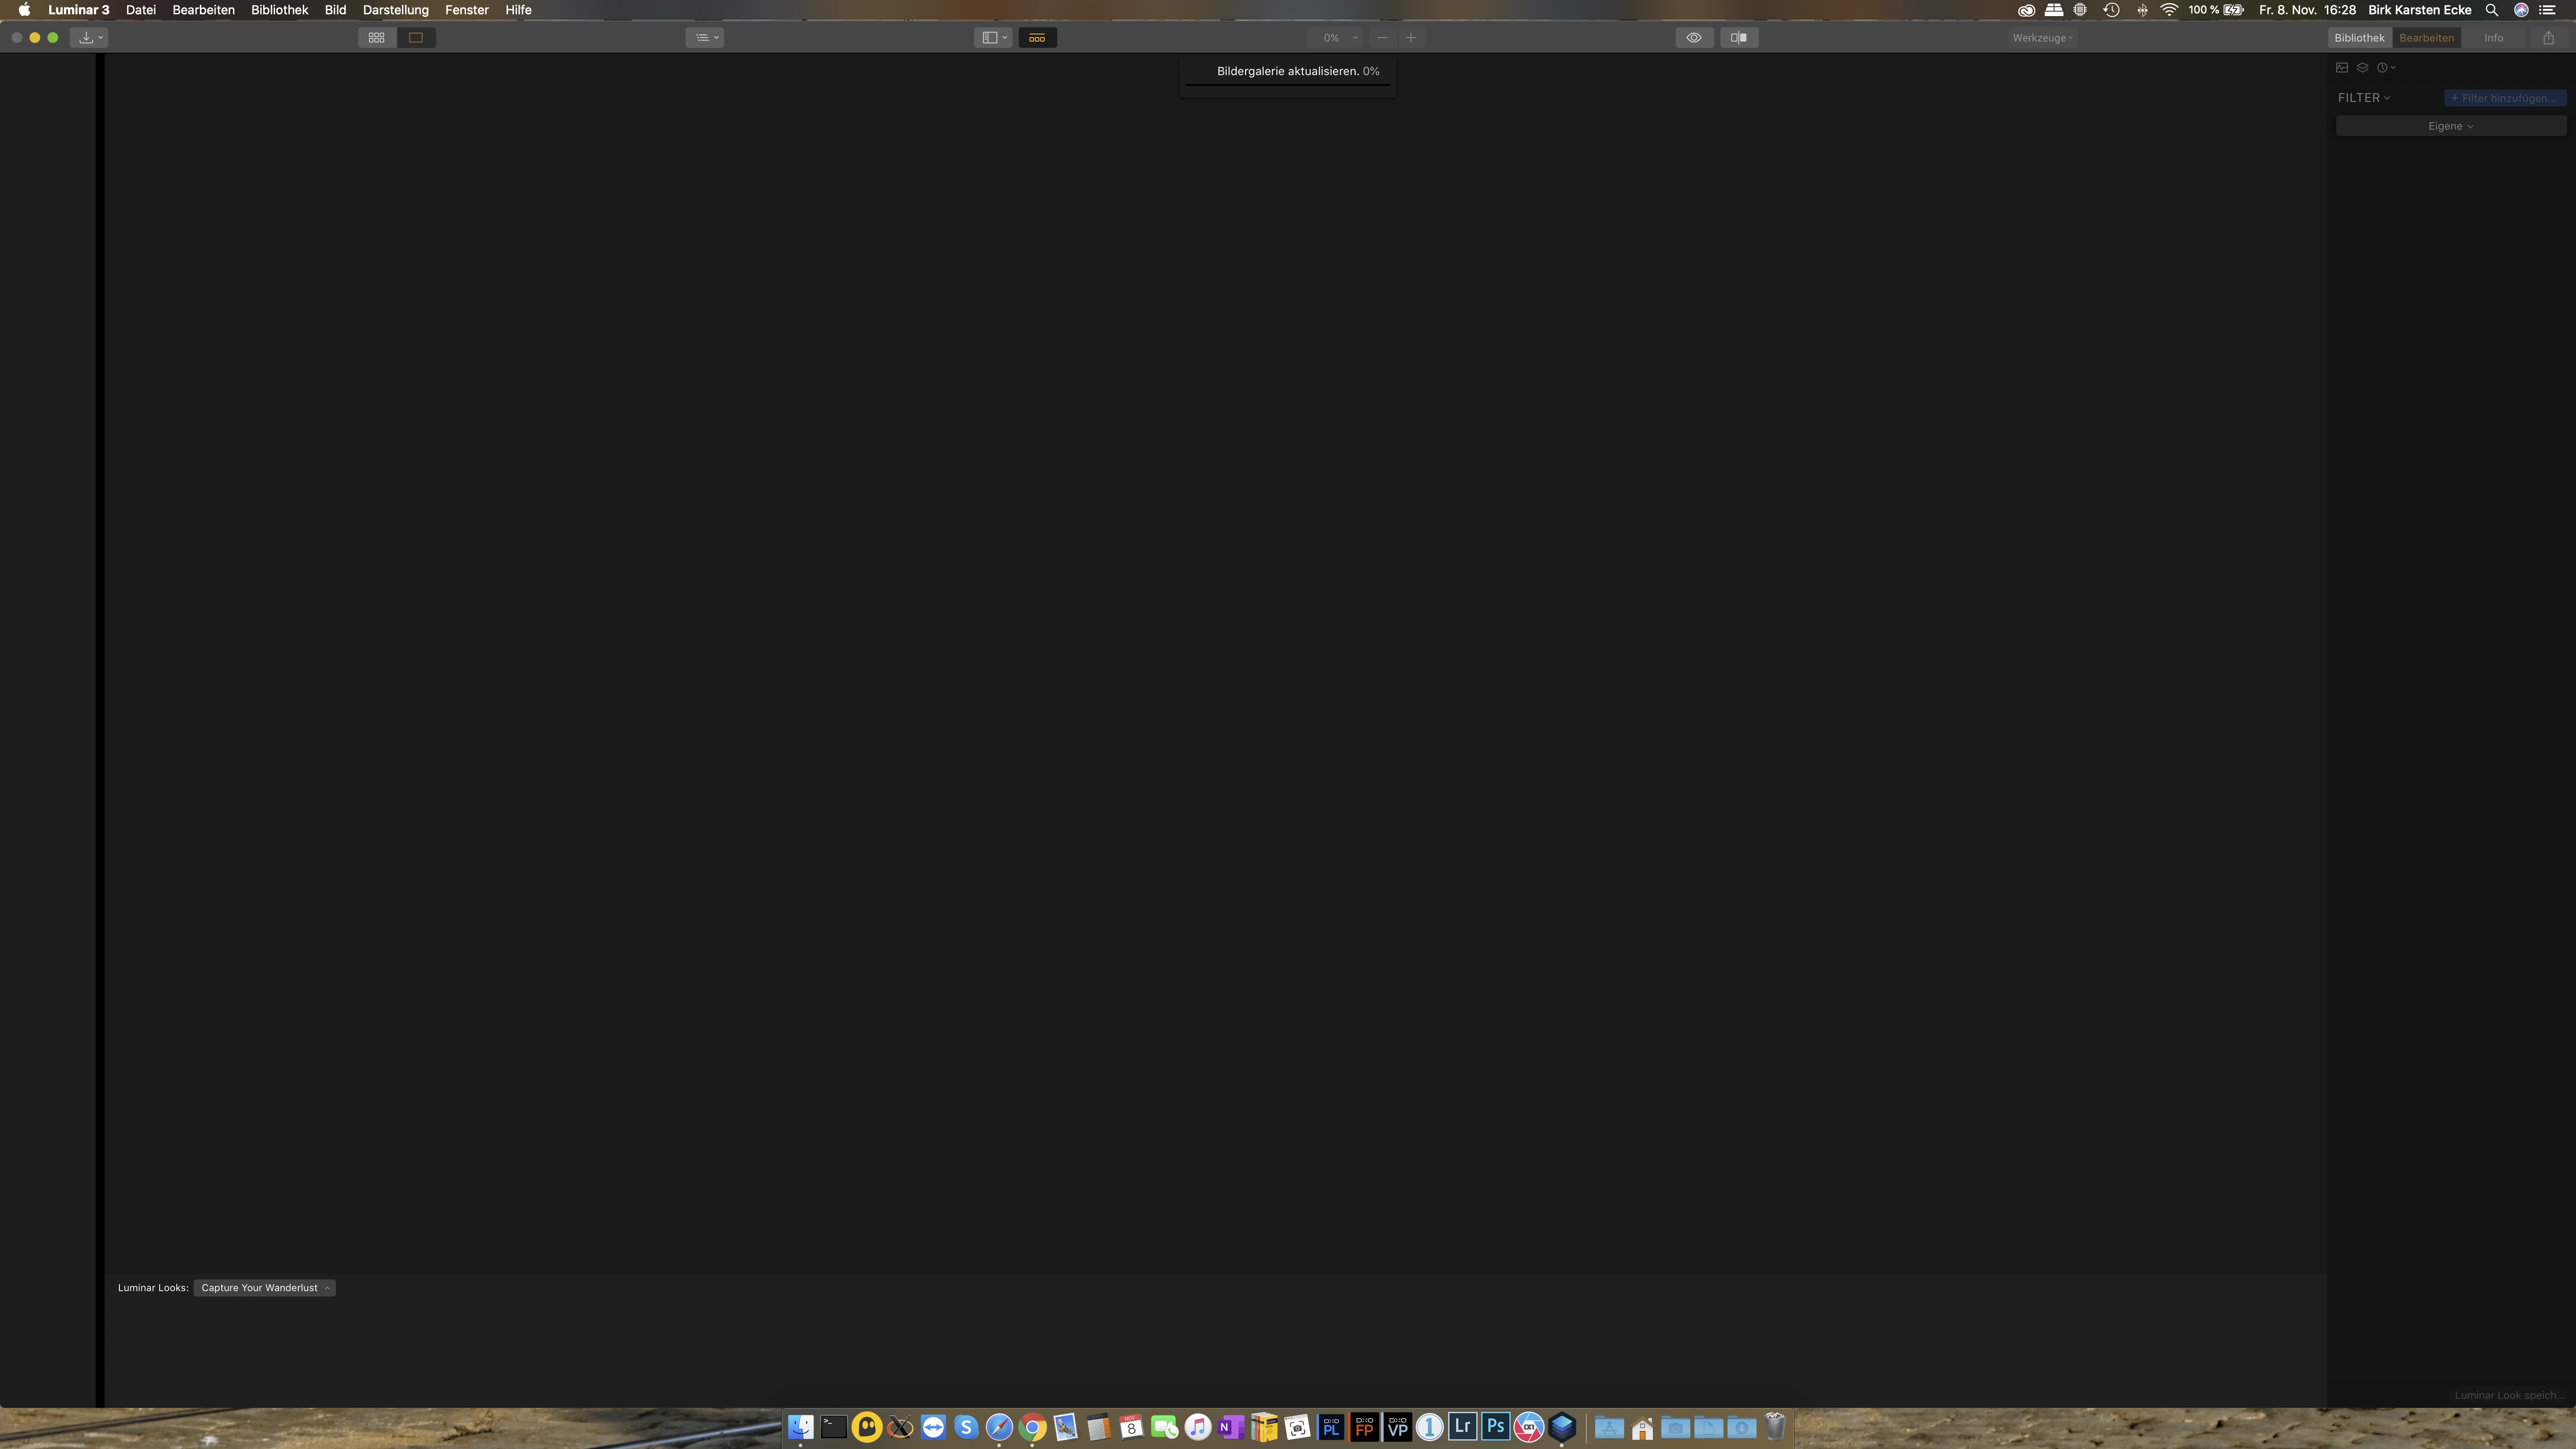Open the zoom percentage dropdown
The width and height of the screenshot is (2576, 1449).
tap(1335, 37)
